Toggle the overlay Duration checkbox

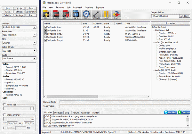pyautogui.click(x=4, y=128)
